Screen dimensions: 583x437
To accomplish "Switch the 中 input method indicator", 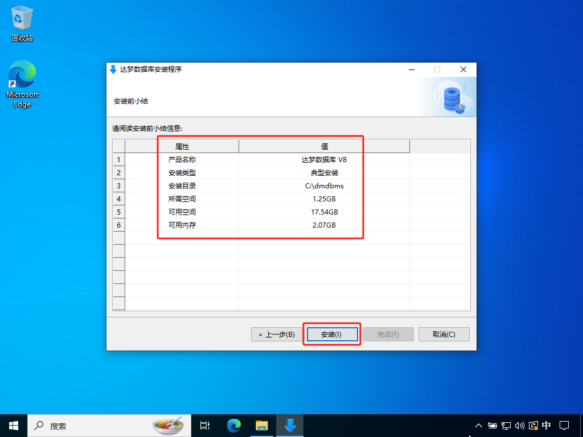I will point(546,426).
